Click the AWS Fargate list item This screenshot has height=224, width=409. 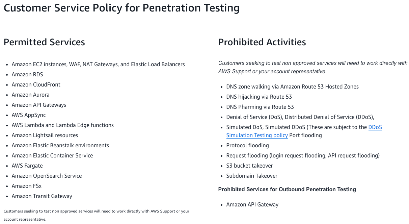[27, 166]
